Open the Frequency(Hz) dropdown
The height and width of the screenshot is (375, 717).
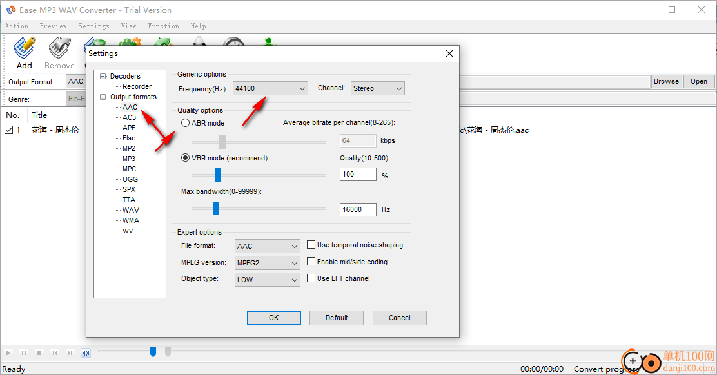(270, 88)
